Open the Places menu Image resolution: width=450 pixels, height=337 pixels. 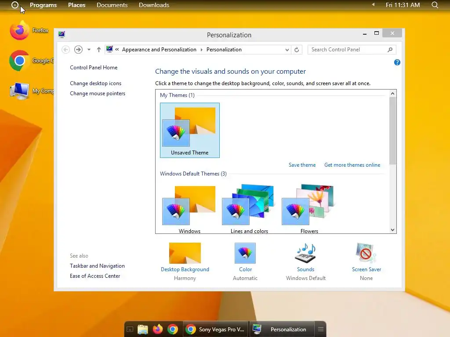pos(76,5)
